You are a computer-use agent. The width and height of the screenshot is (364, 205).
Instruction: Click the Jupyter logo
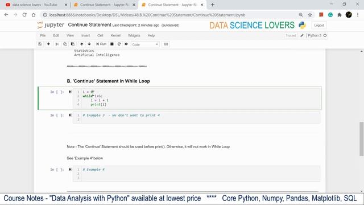[x=51, y=25]
